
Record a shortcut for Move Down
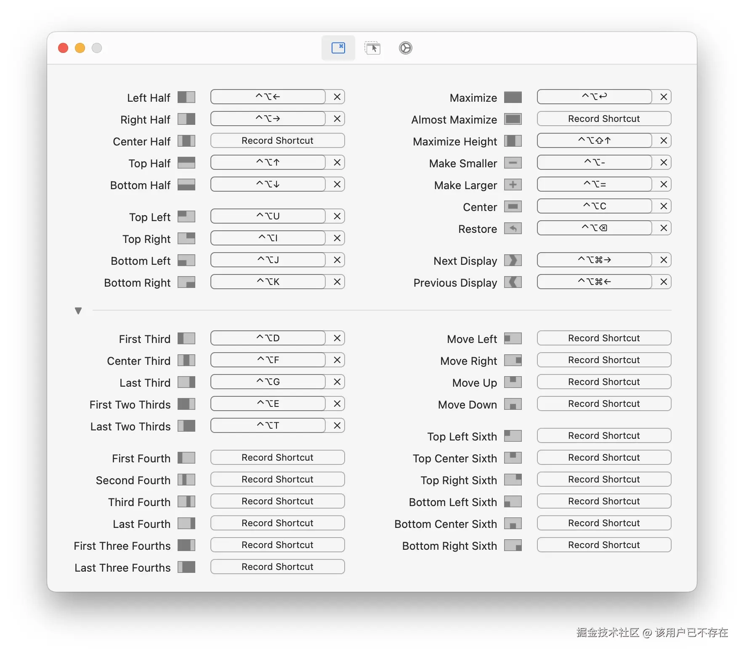pyautogui.click(x=604, y=403)
